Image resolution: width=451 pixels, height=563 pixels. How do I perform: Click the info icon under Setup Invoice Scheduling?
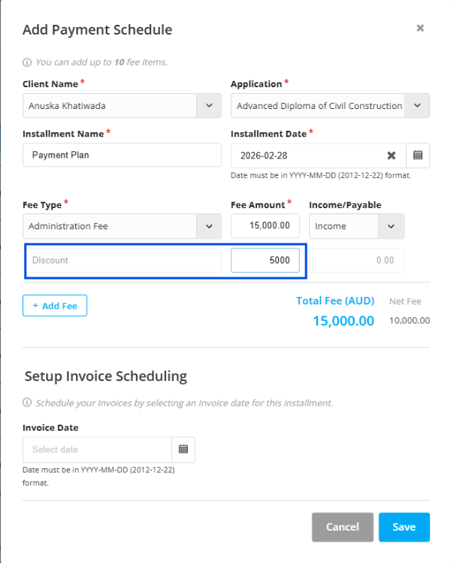click(x=27, y=403)
